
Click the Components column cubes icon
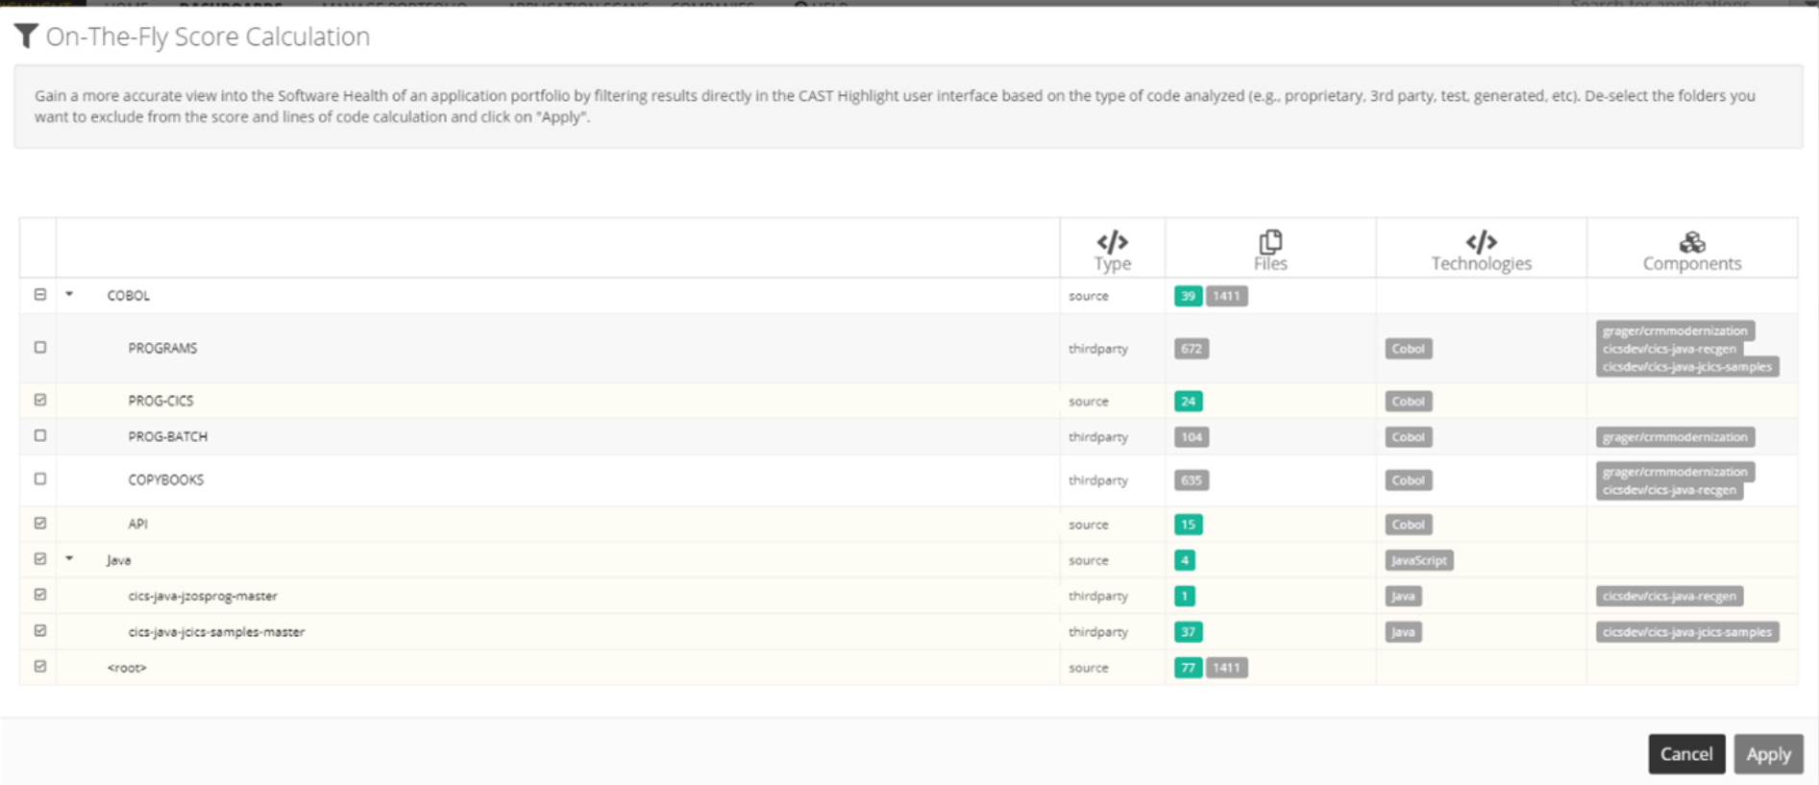pos(1691,242)
